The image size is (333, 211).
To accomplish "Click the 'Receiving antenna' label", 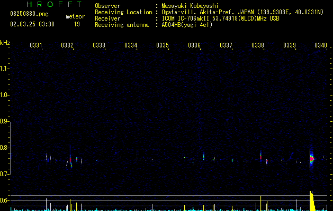I will coord(122,25).
